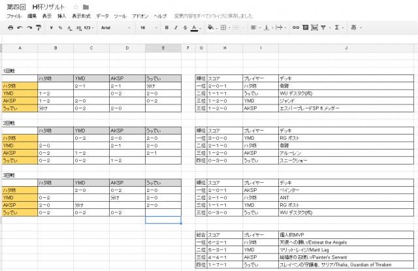Viewport: 418px width, 271px height.
Task: Select the ジャンド deck cell
Action: [x=346, y=101]
